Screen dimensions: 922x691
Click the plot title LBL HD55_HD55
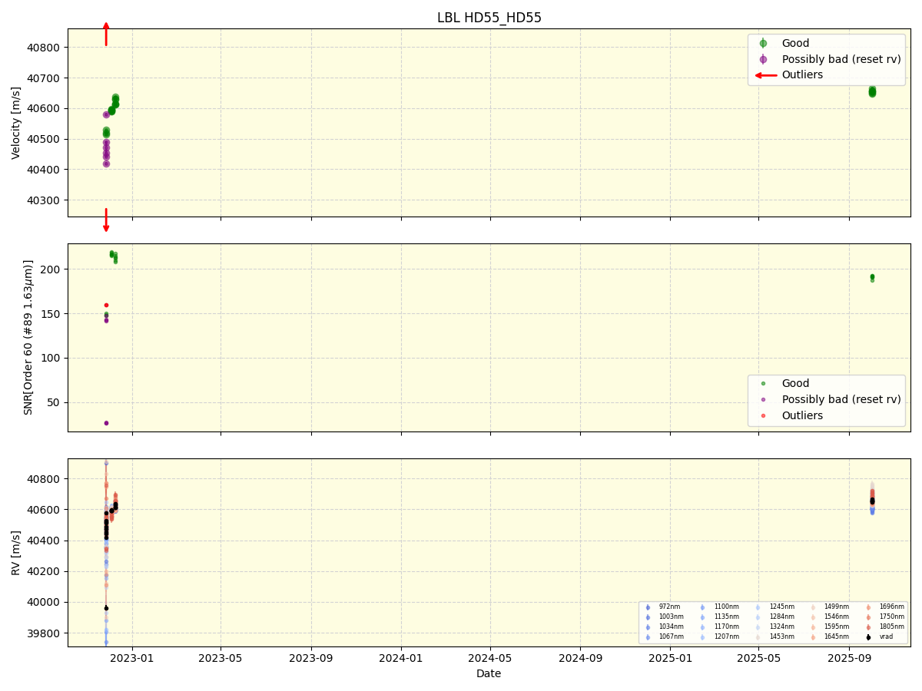(489, 18)
